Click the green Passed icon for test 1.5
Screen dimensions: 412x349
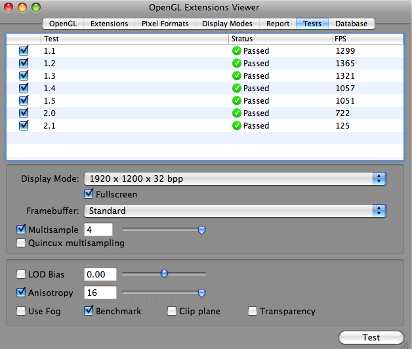pyautogui.click(x=237, y=100)
